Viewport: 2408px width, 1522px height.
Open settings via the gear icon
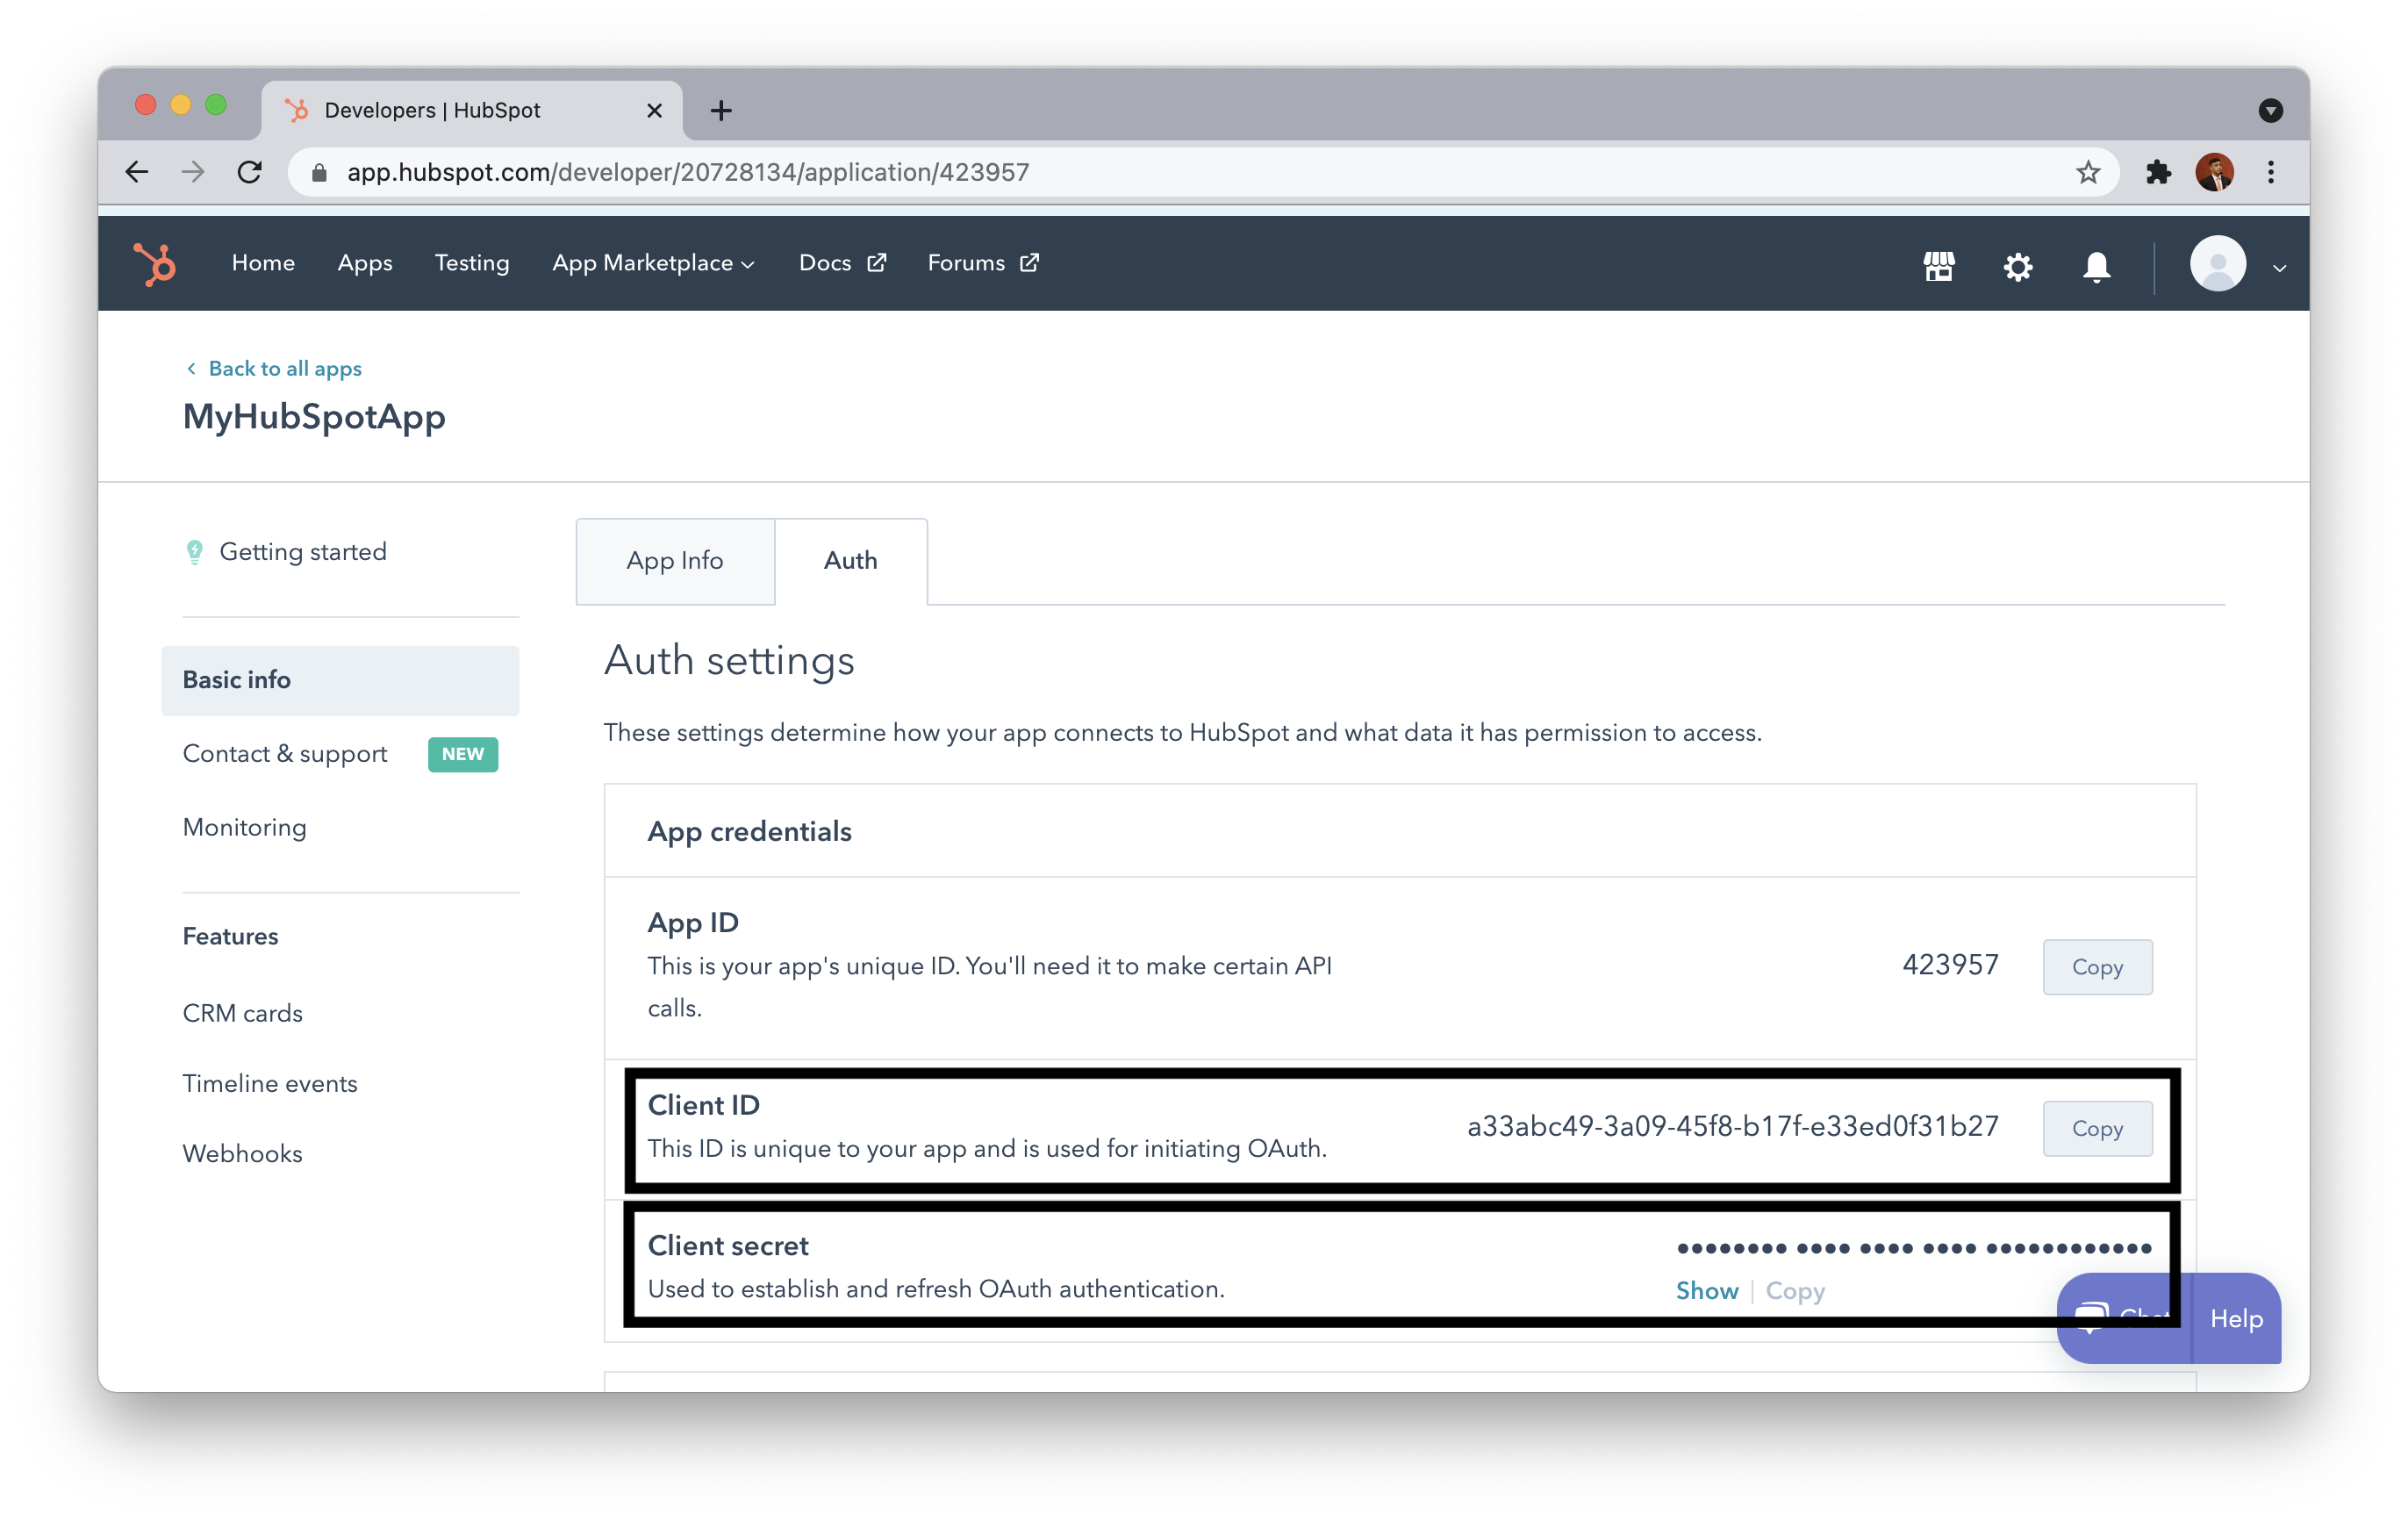coord(2017,266)
